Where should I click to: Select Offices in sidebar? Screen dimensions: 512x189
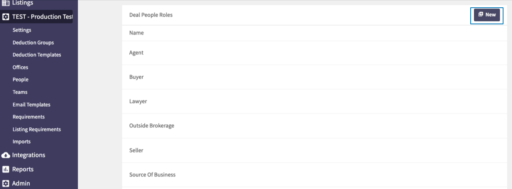tap(20, 67)
